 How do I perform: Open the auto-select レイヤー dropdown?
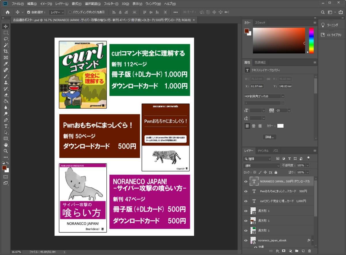(57, 12)
